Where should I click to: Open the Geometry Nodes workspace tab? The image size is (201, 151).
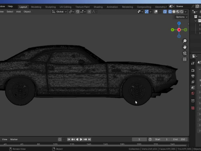click(x=161, y=7)
